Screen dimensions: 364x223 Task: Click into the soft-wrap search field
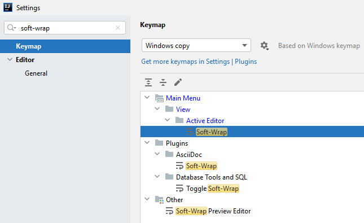point(65,28)
